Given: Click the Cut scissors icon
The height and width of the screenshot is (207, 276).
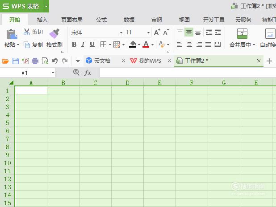Looking at the screenshot, I should (27, 32).
